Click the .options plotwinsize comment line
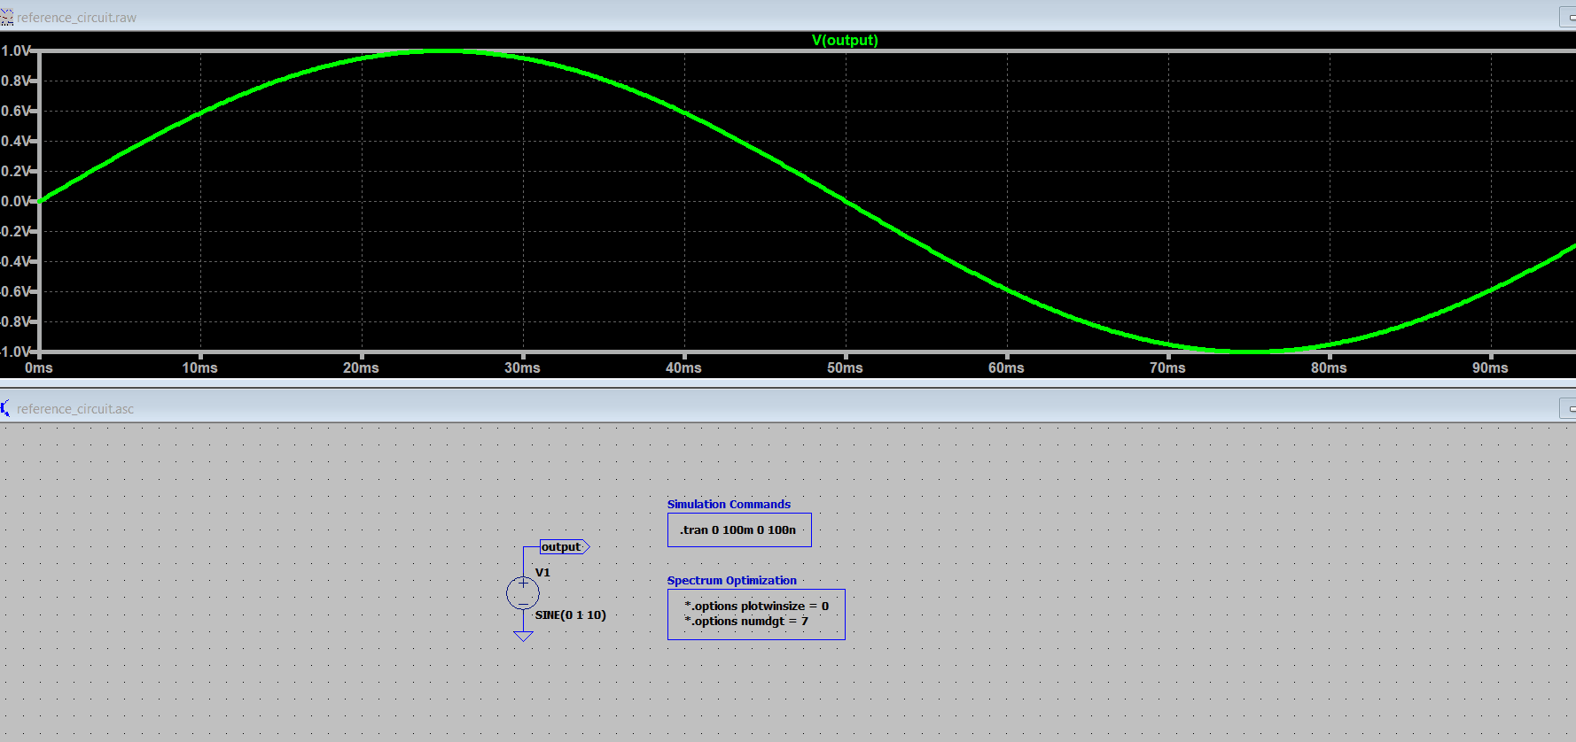The width and height of the screenshot is (1576, 742). click(756, 607)
